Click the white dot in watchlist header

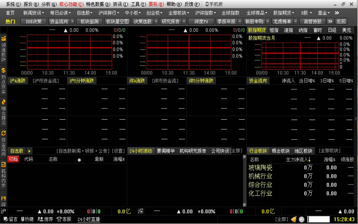79,160
